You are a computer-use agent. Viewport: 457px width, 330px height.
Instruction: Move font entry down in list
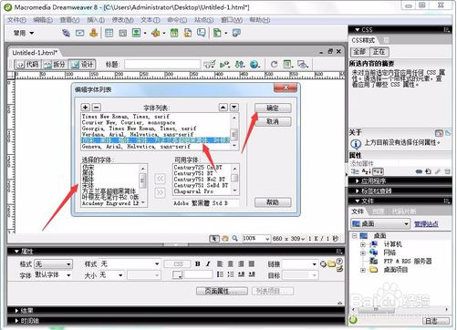point(234,107)
